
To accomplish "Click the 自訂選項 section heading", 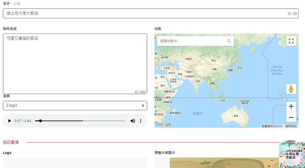I will (11, 142).
